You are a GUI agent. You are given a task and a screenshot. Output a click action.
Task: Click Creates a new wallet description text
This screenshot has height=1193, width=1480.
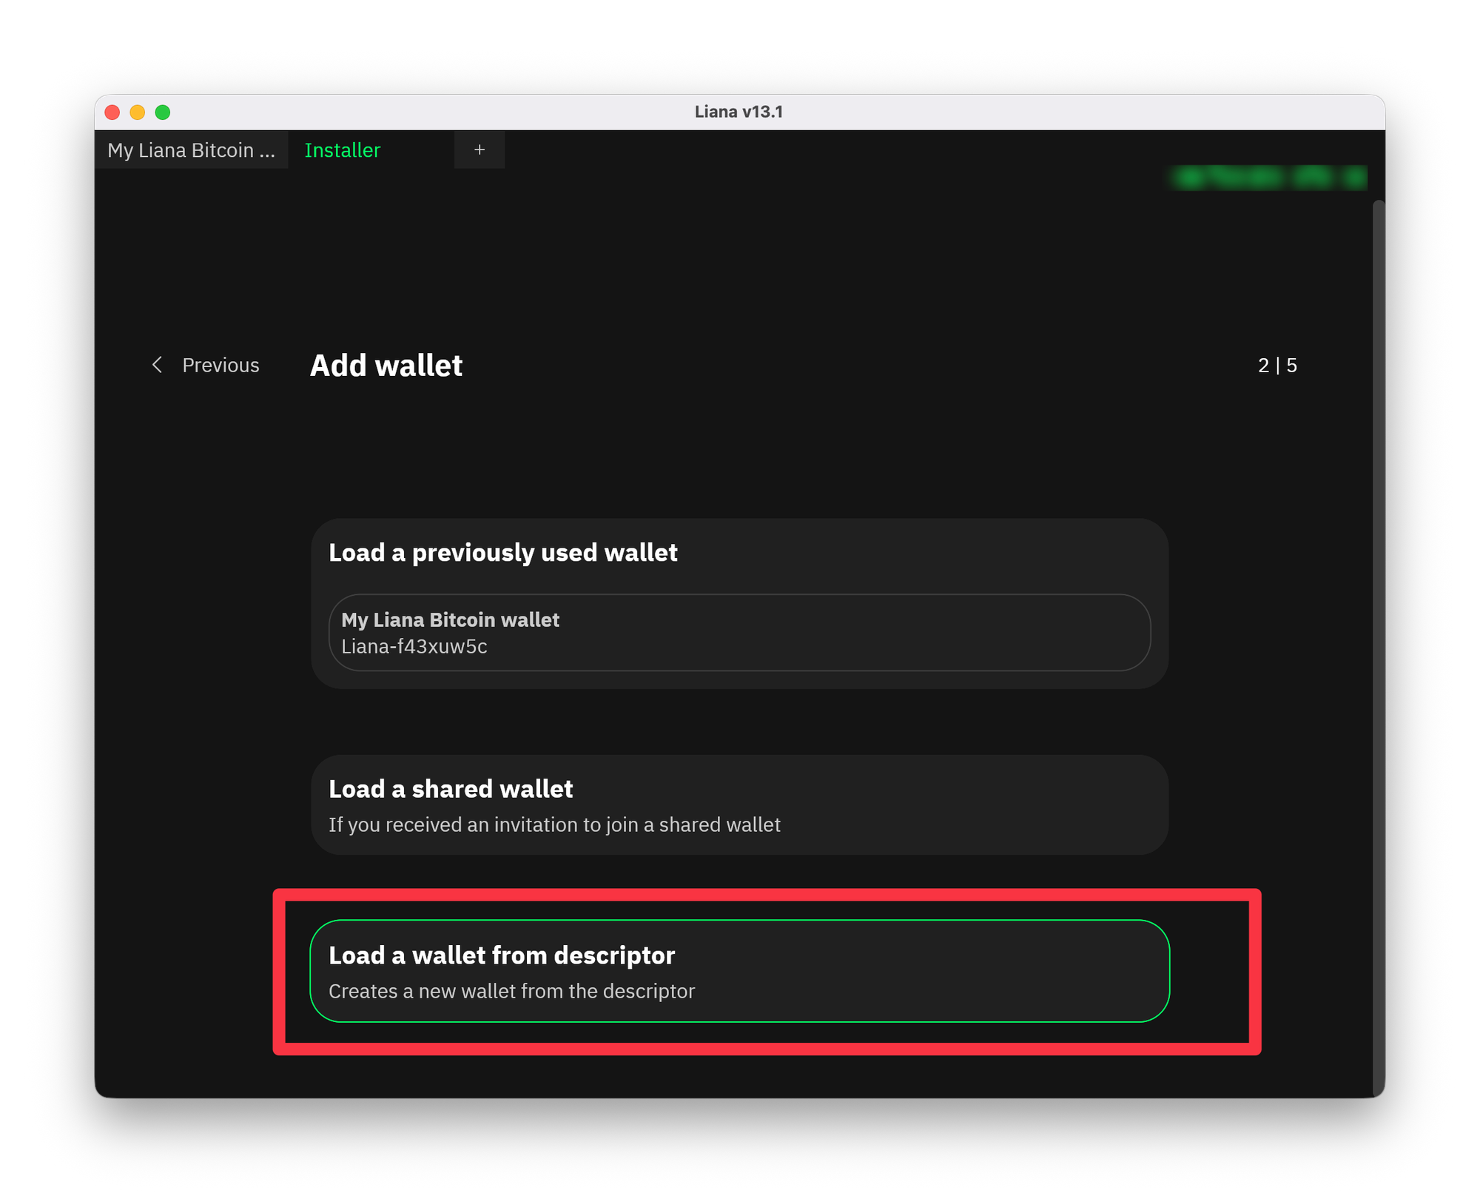(x=511, y=992)
